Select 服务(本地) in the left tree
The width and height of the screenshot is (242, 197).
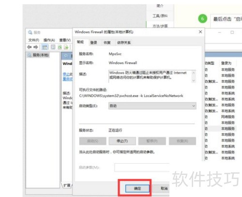point(38,55)
